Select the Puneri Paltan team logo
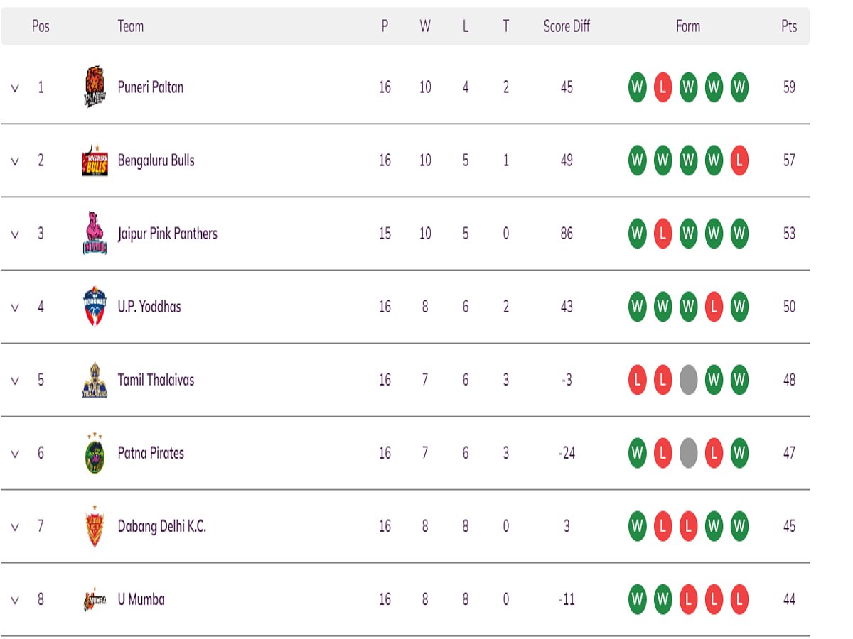 coord(95,87)
